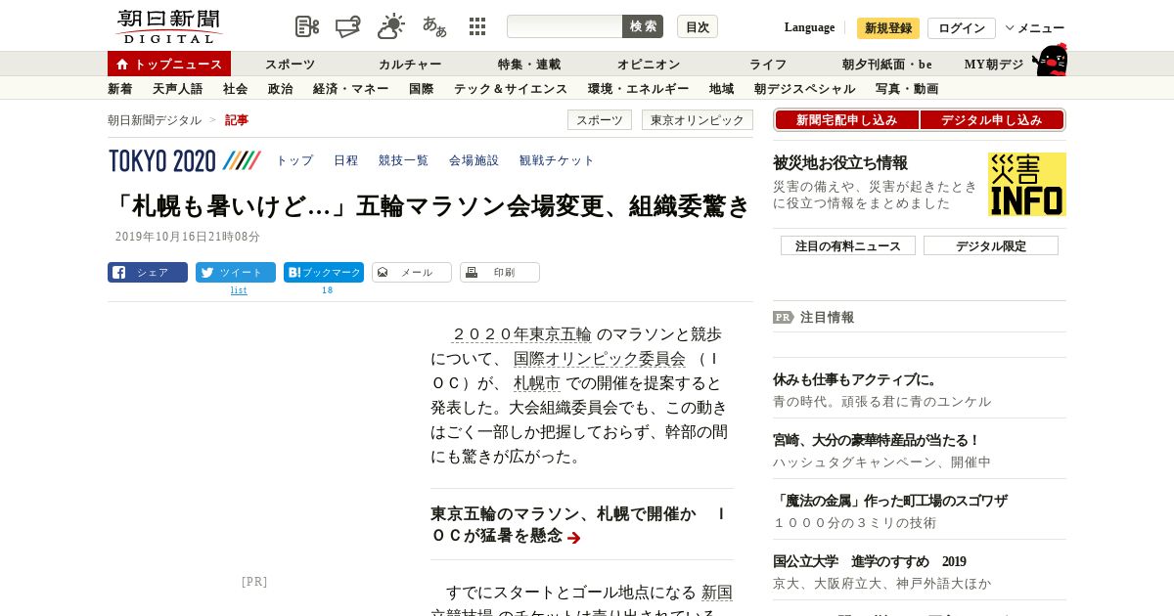Open the オピニオン tab
Image resolution: width=1174 pixels, height=616 pixels.
(649, 65)
